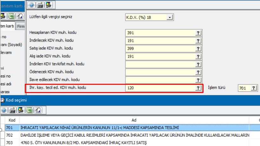This screenshot has height=146, width=260.
Task: Open lookup button beside İşlem türü 701
Action: pos(254,88)
